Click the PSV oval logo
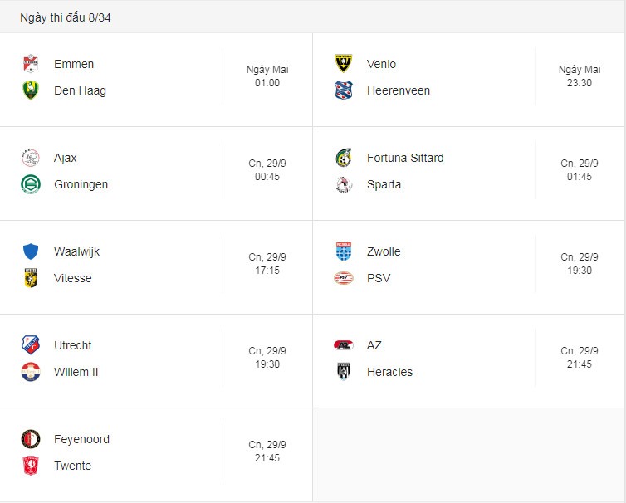This screenshot has height=503, width=626. pyautogui.click(x=344, y=278)
